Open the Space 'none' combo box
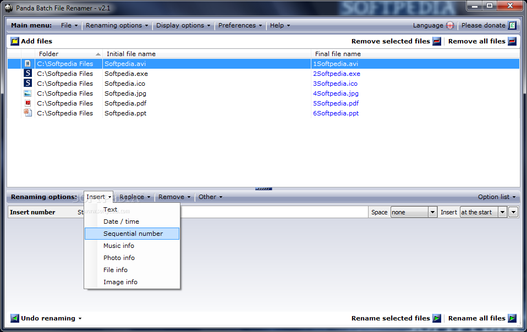 tap(414, 212)
